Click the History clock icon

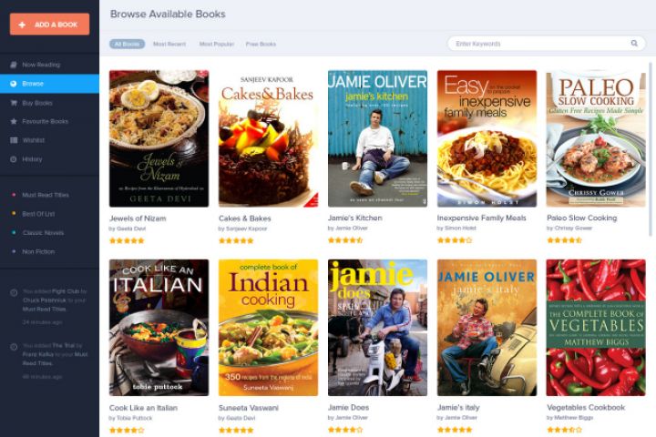pos(14,159)
